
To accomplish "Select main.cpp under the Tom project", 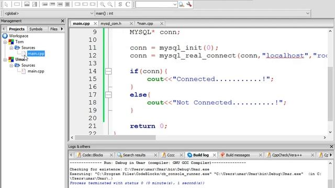I will [36, 53].
